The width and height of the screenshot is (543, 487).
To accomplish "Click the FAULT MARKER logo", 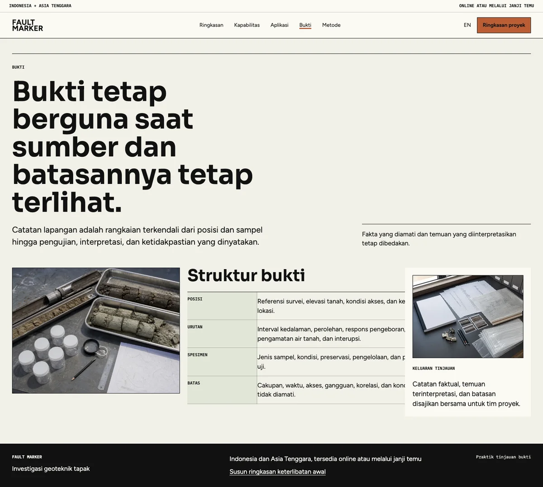I will point(28,25).
